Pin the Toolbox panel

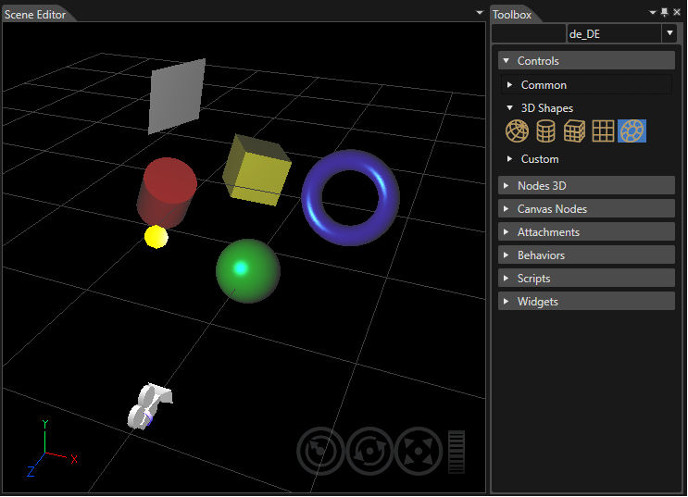pos(664,12)
